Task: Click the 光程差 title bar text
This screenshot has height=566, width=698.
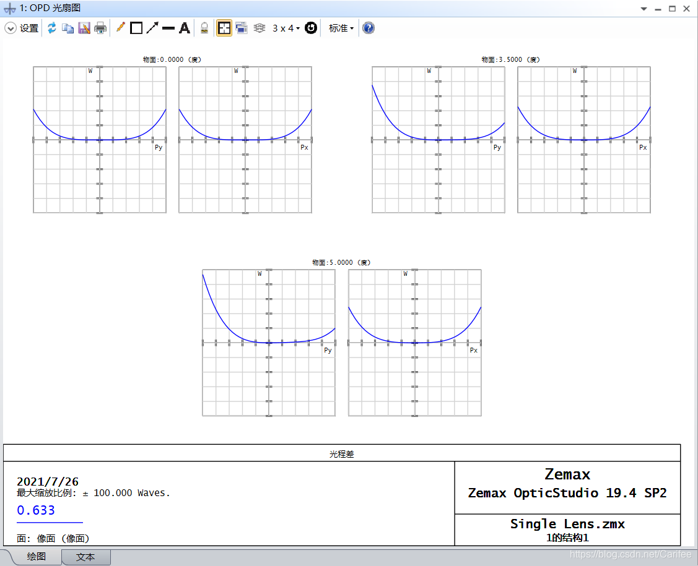Action: pos(342,454)
